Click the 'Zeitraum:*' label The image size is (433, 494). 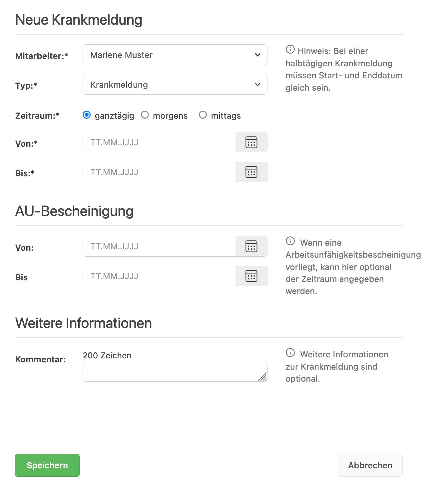tap(37, 116)
